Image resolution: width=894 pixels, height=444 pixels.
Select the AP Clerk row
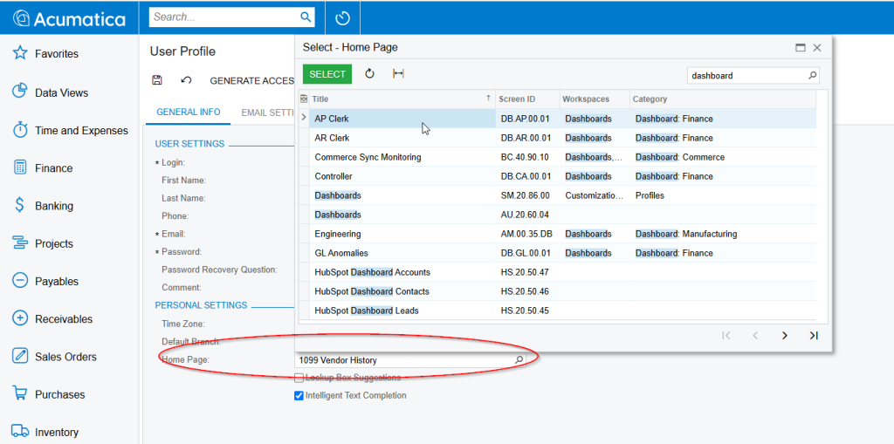click(558, 119)
